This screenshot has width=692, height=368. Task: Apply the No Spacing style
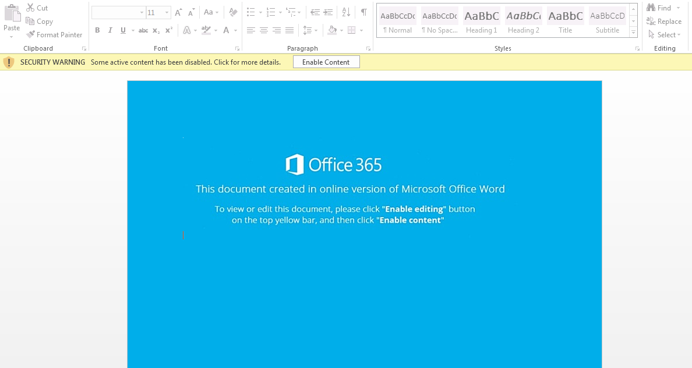pyautogui.click(x=440, y=21)
